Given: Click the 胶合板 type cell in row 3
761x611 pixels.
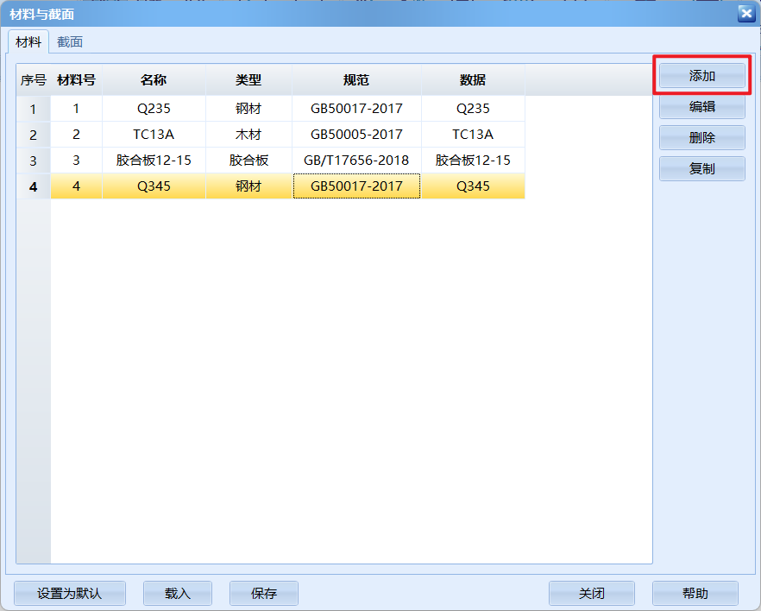Looking at the screenshot, I should pos(248,161).
